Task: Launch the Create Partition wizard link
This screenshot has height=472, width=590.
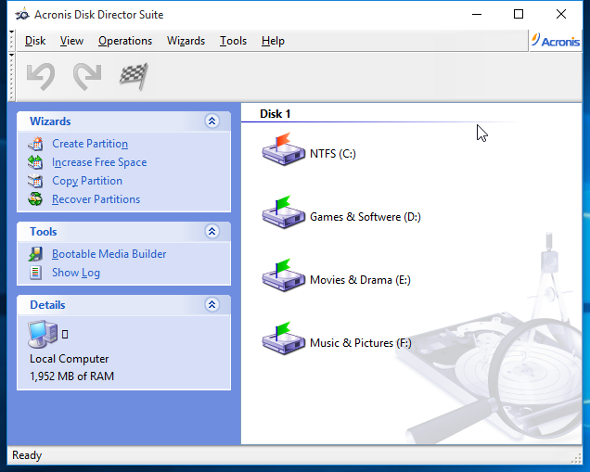Action: [90, 144]
